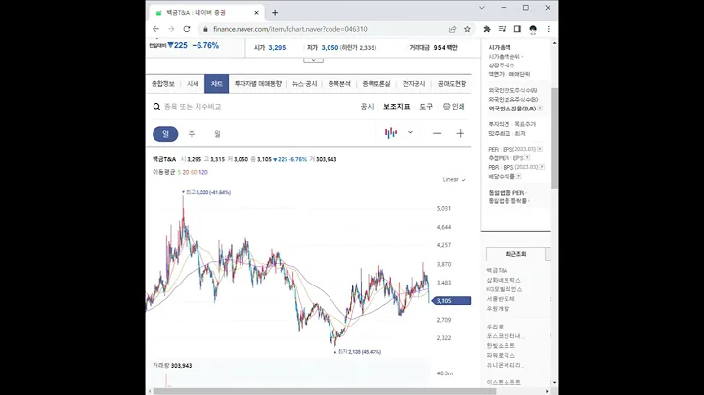
Task: Share this page from address bar
Action: pos(452,29)
